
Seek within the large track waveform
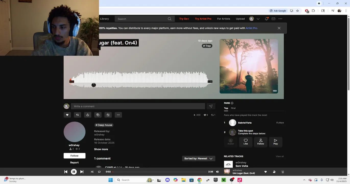click(141, 80)
